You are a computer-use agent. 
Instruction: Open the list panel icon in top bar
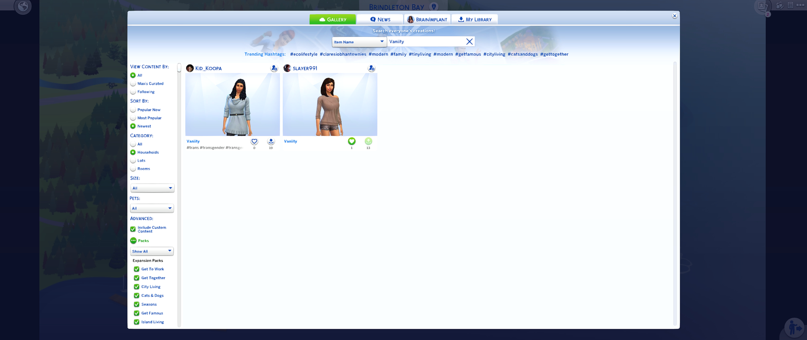point(790,5)
